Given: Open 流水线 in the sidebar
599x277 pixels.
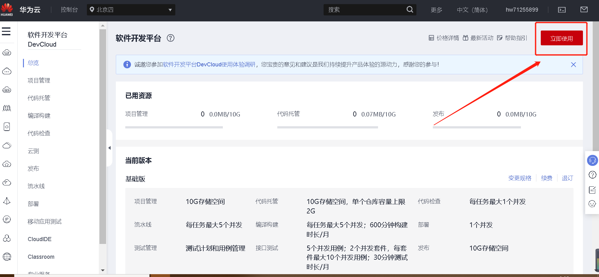Looking at the screenshot, I should coord(36,186).
